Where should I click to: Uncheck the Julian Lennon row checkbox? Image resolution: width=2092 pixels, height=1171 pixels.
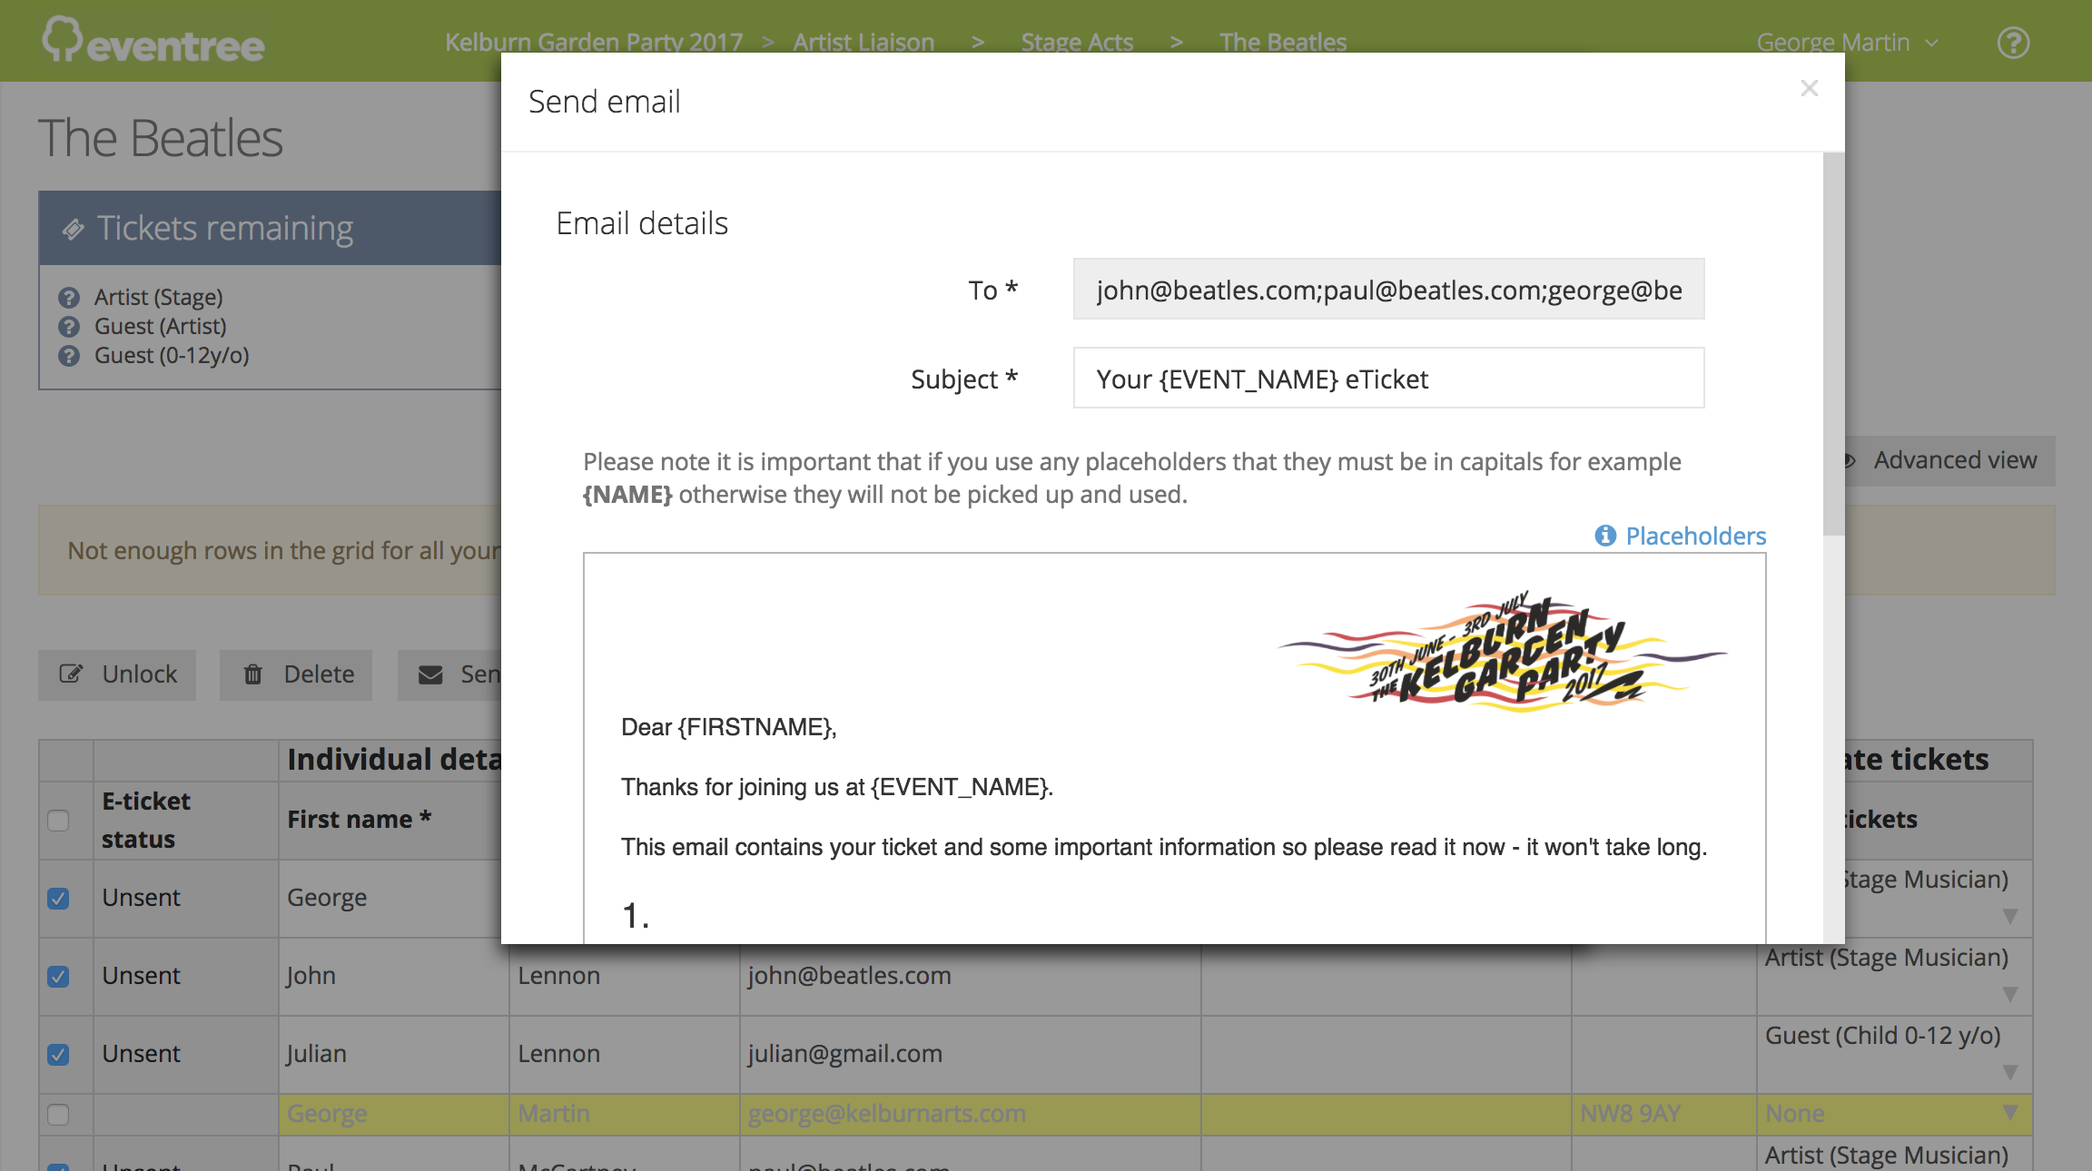click(58, 1055)
